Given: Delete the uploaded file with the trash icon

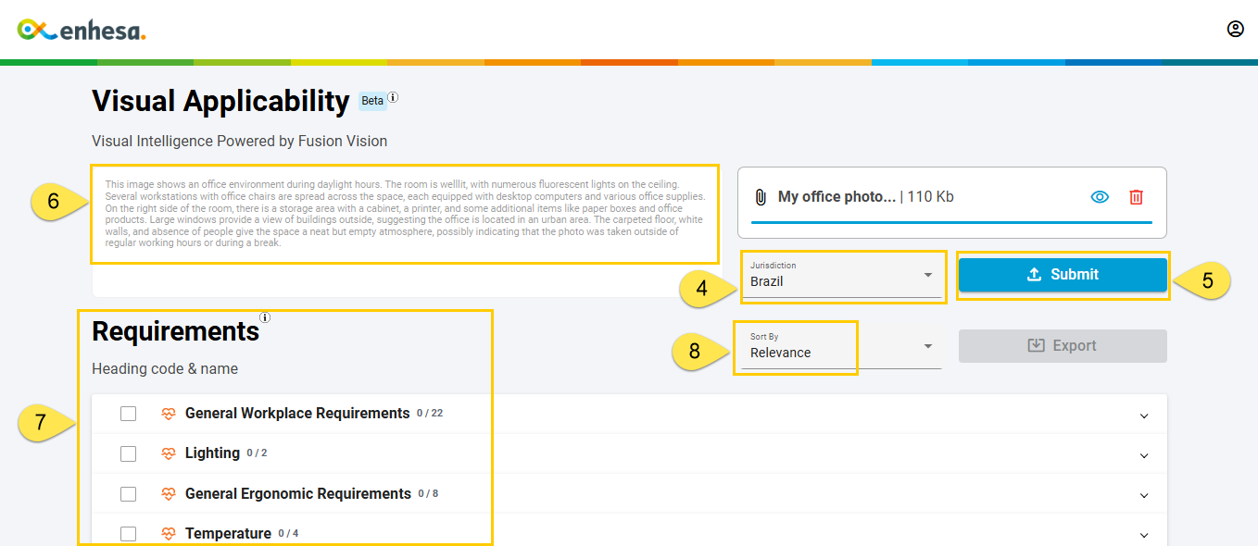Looking at the screenshot, I should pyautogui.click(x=1137, y=197).
